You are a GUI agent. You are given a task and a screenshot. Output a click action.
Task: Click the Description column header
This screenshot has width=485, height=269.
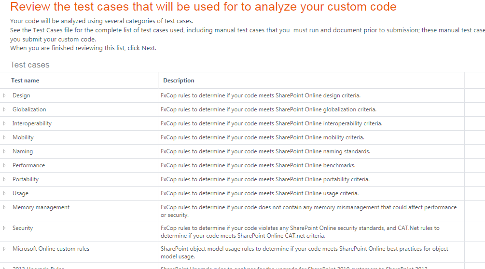pos(179,81)
